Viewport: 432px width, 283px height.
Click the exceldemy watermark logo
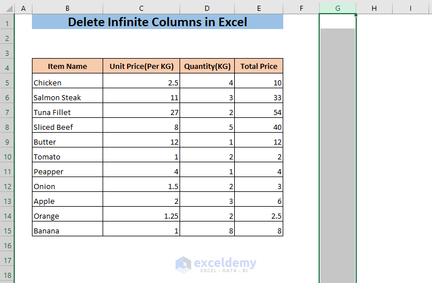(216, 265)
